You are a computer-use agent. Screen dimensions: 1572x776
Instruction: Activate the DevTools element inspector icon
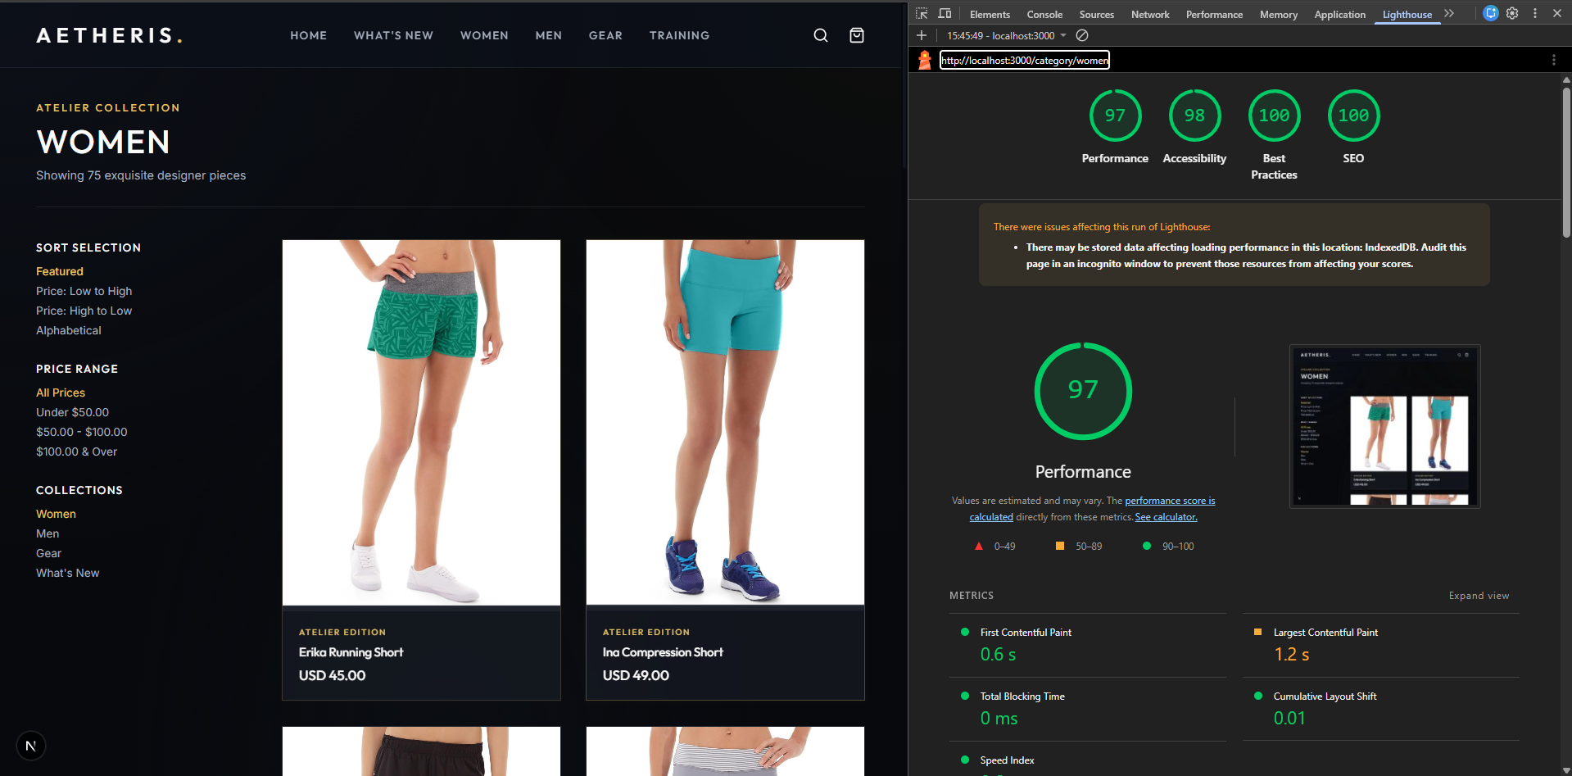pos(922,14)
